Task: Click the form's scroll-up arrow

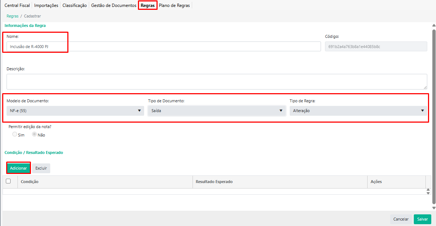Action: click(433, 25)
